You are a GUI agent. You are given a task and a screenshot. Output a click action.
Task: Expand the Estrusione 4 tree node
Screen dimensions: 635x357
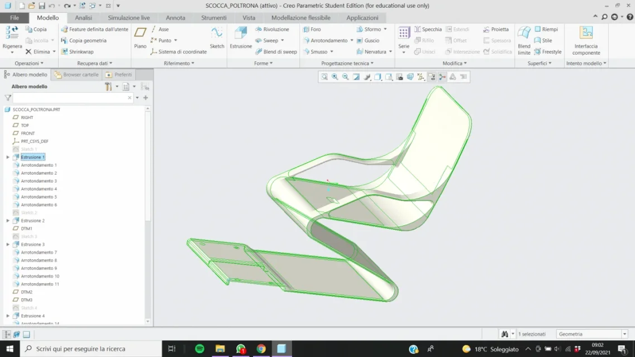(x=8, y=316)
